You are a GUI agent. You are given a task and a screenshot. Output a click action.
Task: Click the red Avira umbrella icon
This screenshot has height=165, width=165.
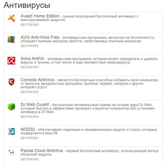[x=12, y=61]
